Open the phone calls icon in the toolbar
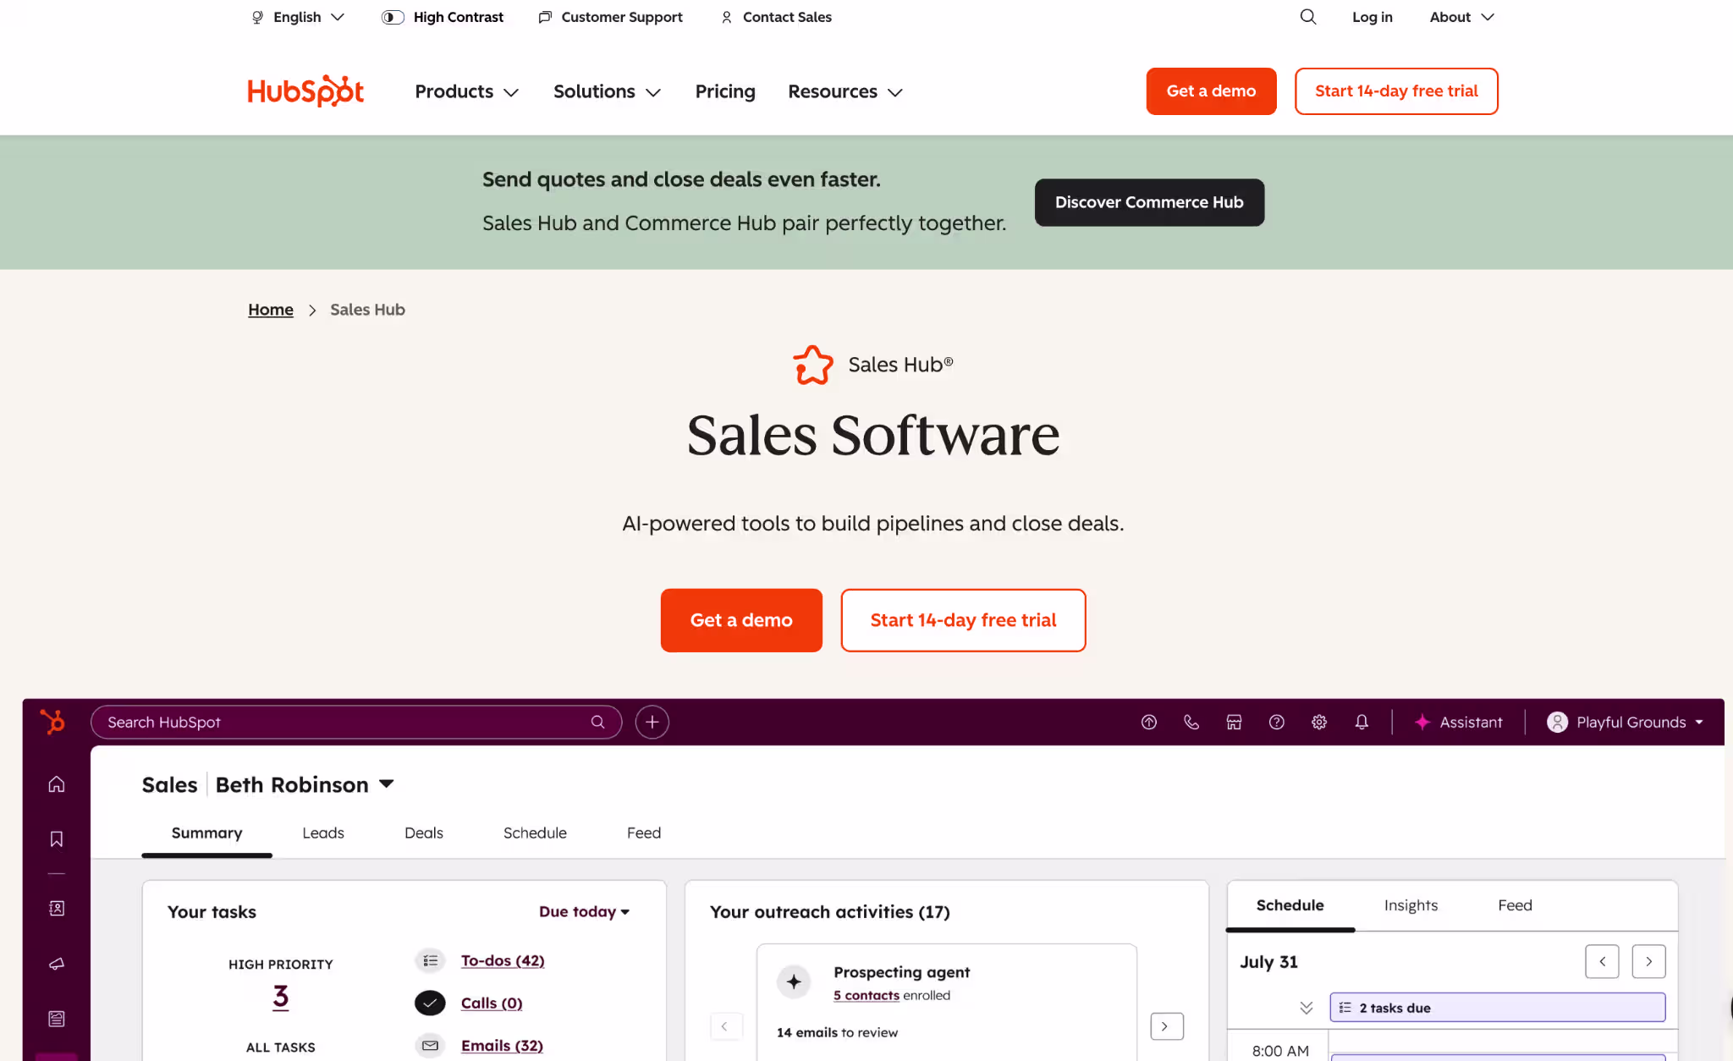Viewport: 1733px width, 1061px height. pos(1191,722)
